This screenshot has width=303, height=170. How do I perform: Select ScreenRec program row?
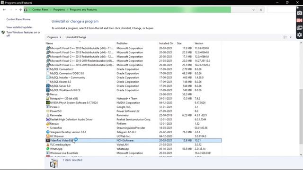[134, 128]
